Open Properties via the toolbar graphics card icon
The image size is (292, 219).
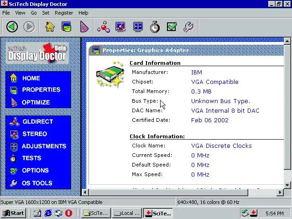click(x=66, y=27)
